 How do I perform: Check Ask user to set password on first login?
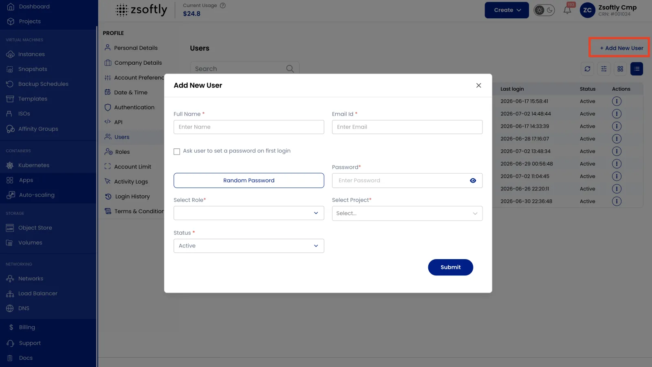pos(177,151)
